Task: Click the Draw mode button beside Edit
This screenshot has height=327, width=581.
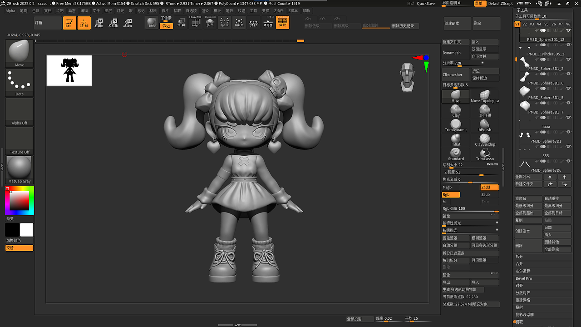Action: point(84,23)
